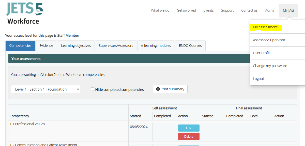The width and height of the screenshot is (305, 146).
Task: Select My assessment from the dropdown menu
Action: tap(265, 27)
